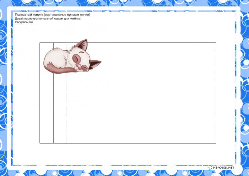This screenshot has height=176, width=249.
Task: Click the stripe between solid and dashed lines
Action: click(59, 109)
